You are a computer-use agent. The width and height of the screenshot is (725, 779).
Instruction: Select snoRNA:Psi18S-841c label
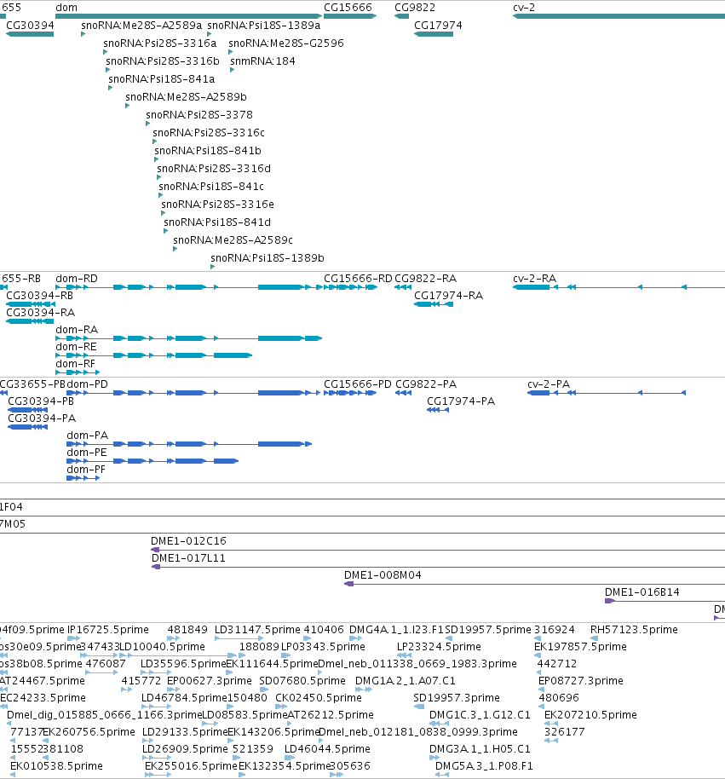211,187
